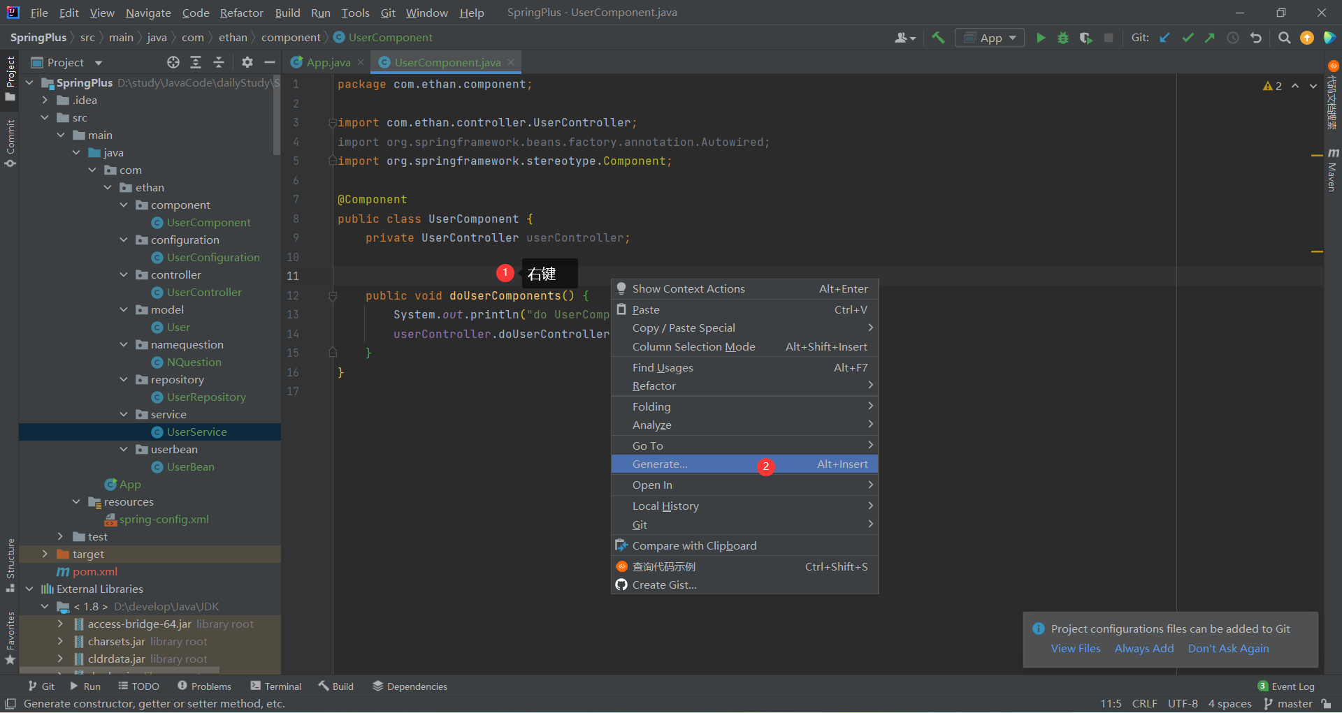The image size is (1342, 713).
Task: Expand the .idea folder
Action: point(45,100)
